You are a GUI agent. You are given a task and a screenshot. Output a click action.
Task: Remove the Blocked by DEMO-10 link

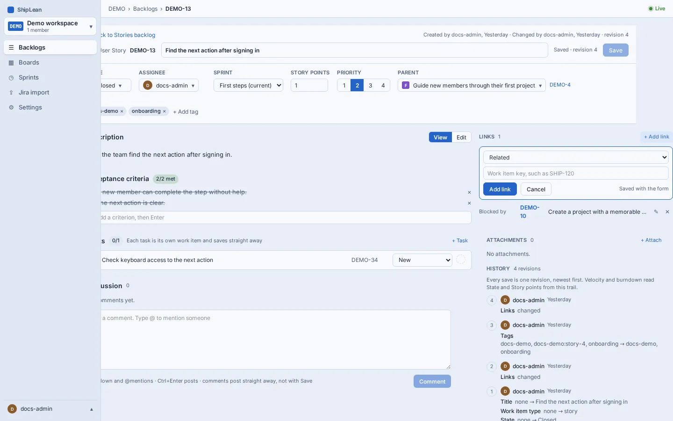[x=667, y=212]
